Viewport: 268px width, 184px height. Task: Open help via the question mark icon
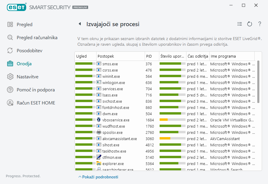(260, 24)
